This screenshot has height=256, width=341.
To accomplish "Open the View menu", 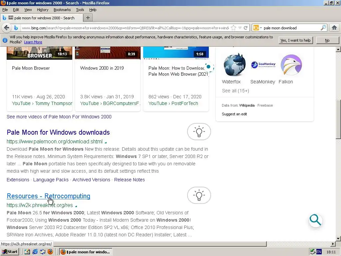I will tap(28, 10).
